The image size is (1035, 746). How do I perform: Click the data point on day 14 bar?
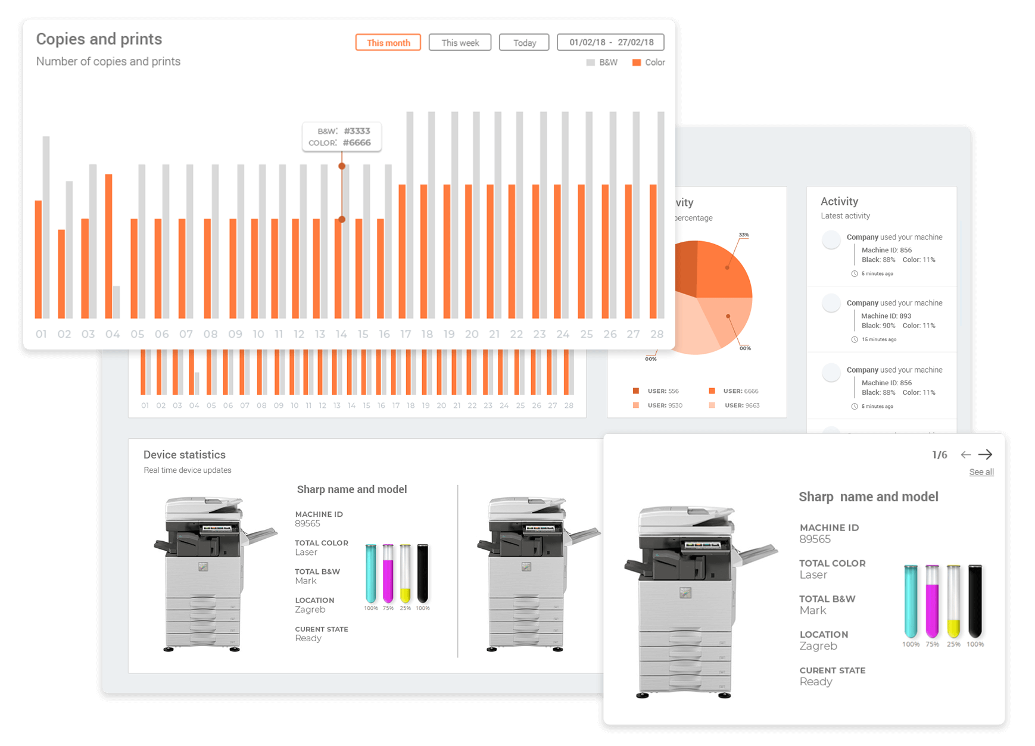pos(342,220)
